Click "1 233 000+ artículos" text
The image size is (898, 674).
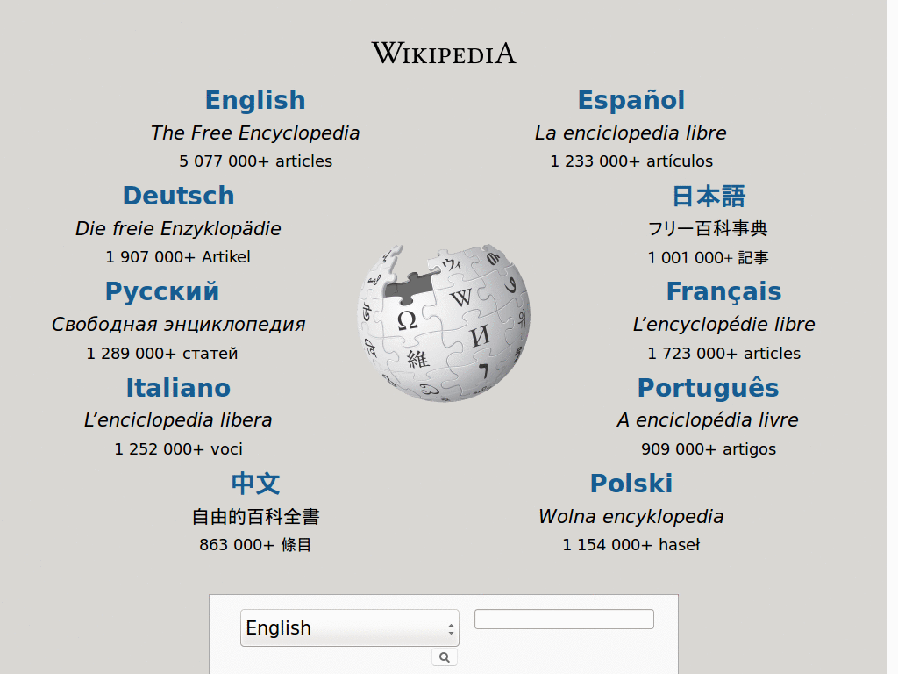coord(631,161)
